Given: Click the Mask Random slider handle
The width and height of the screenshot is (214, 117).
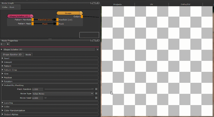Looking at the screenshot, I should click(x=93, y=89).
